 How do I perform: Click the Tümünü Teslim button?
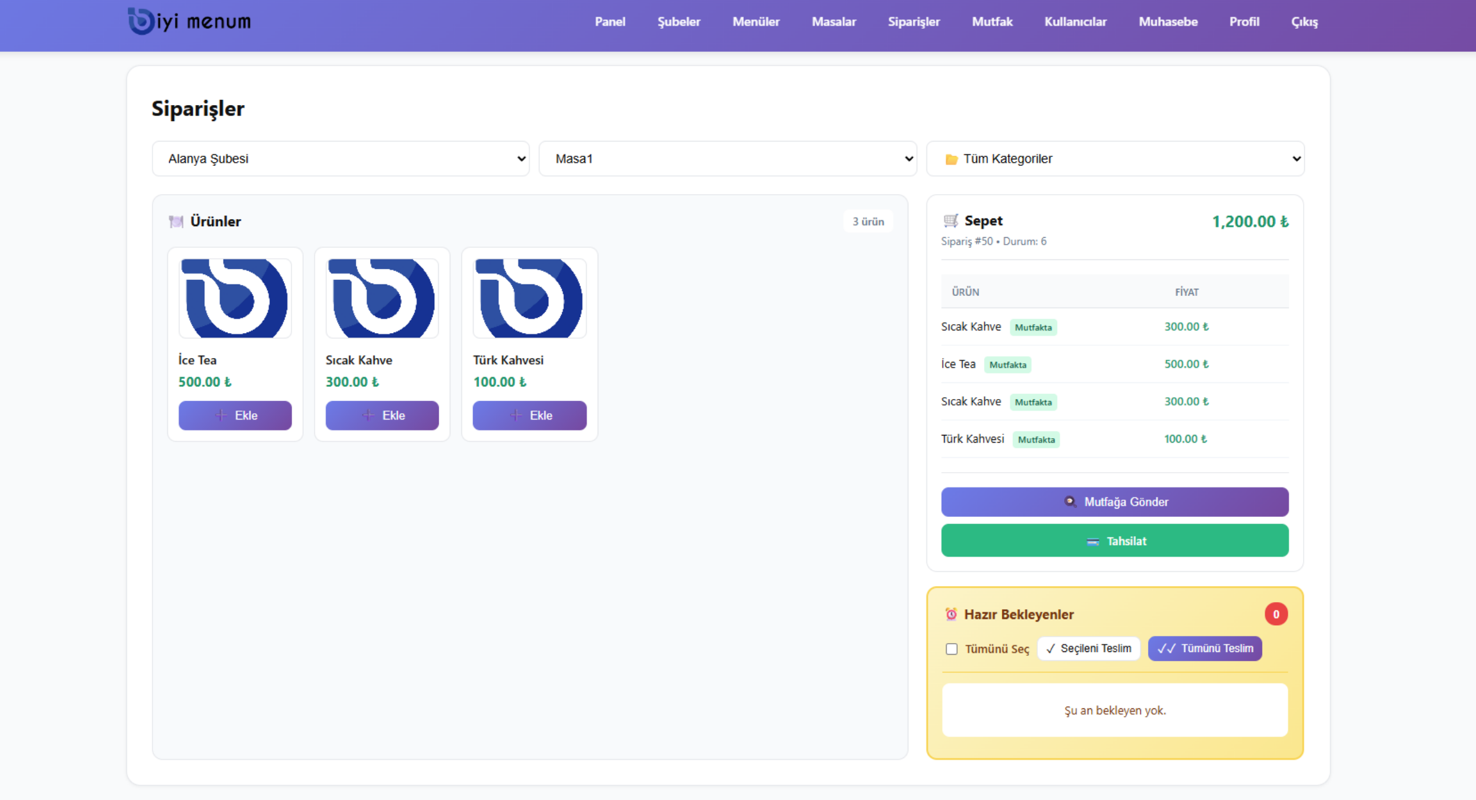click(1204, 648)
